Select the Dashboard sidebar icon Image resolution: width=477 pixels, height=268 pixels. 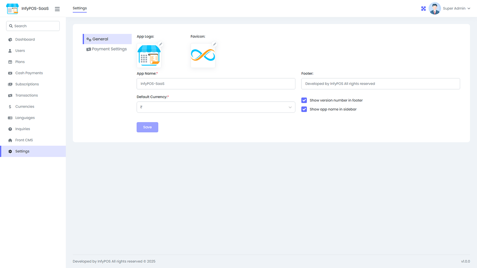pos(9,39)
